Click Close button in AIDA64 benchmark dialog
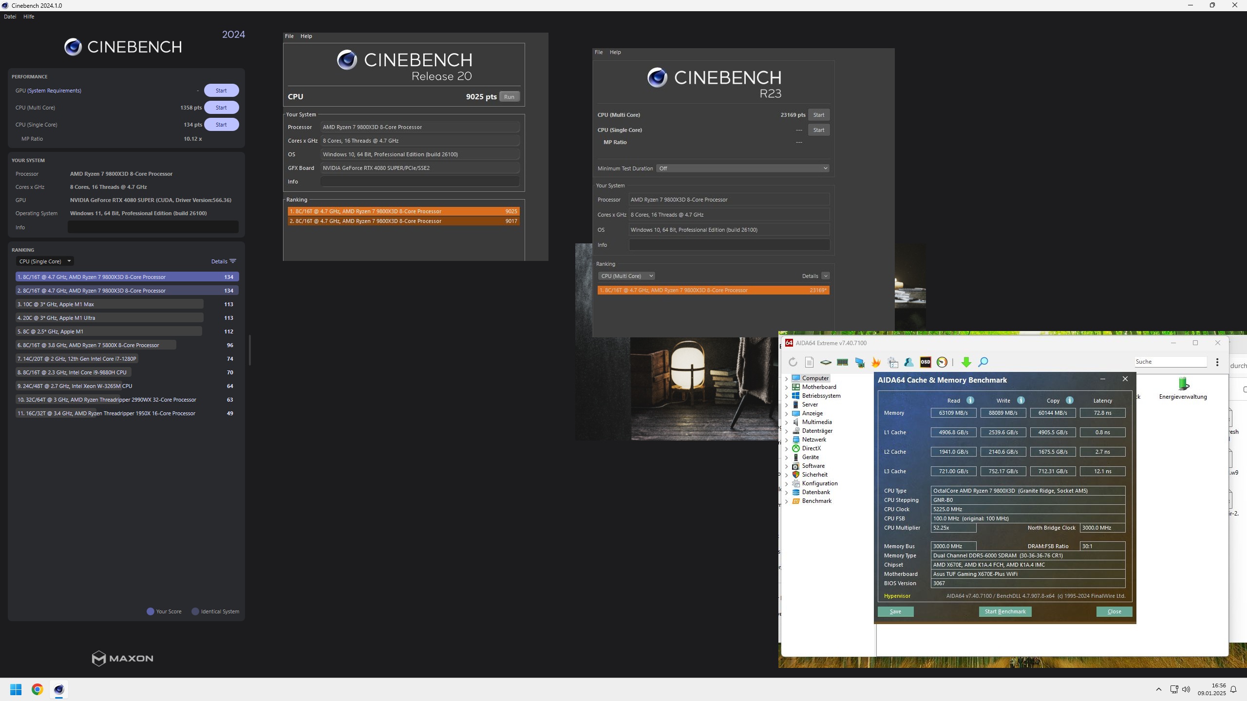 tap(1114, 612)
